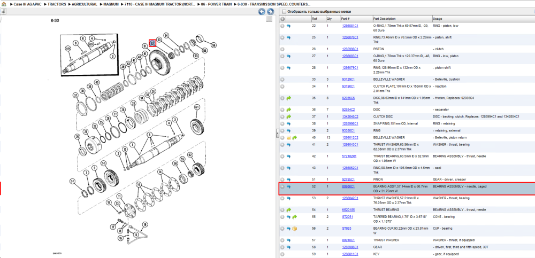Go to the home icon in breadcrumb
The height and width of the screenshot is (258, 535).
3,4
